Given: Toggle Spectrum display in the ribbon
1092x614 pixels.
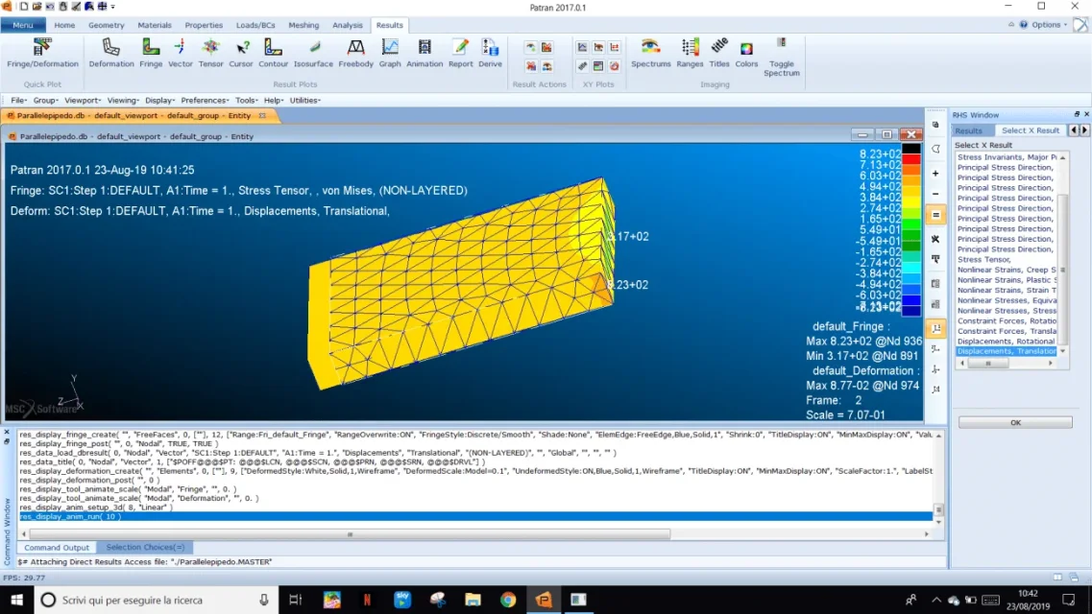Looking at the screenshot, I should (x=781, y=57).
